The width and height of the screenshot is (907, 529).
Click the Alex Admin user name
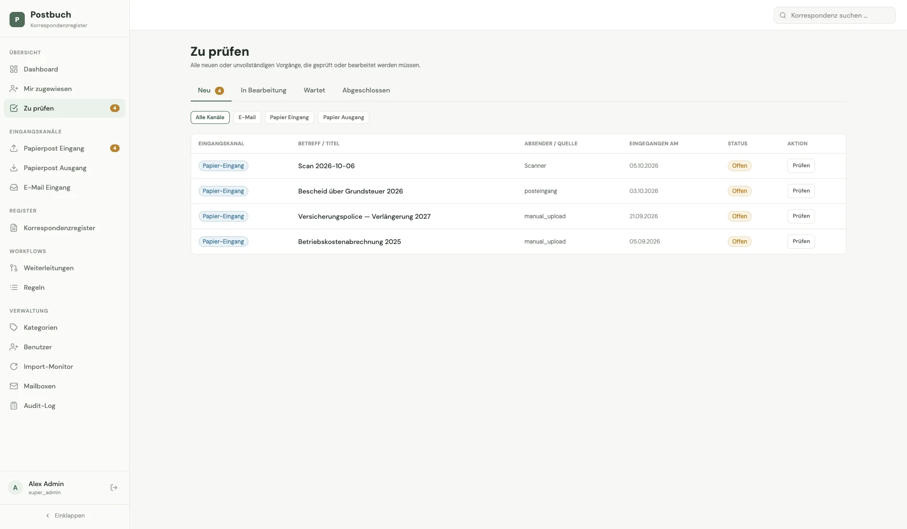(46, 484)
